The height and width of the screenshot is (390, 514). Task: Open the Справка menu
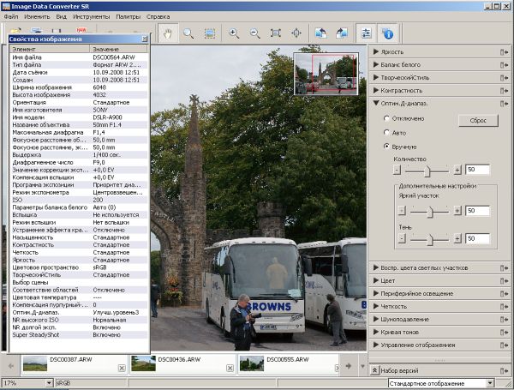158,16
